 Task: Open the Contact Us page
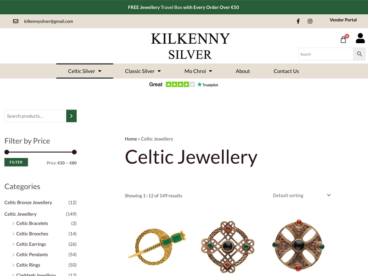click(x=286, y=71)
